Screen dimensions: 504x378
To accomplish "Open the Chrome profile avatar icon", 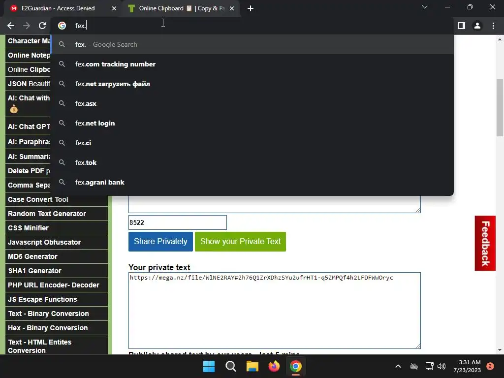I will (477, 26).
